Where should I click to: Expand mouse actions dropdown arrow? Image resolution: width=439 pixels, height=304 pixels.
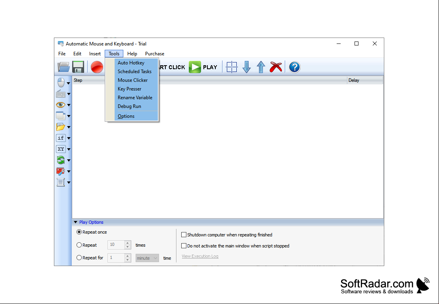(69, 83)
